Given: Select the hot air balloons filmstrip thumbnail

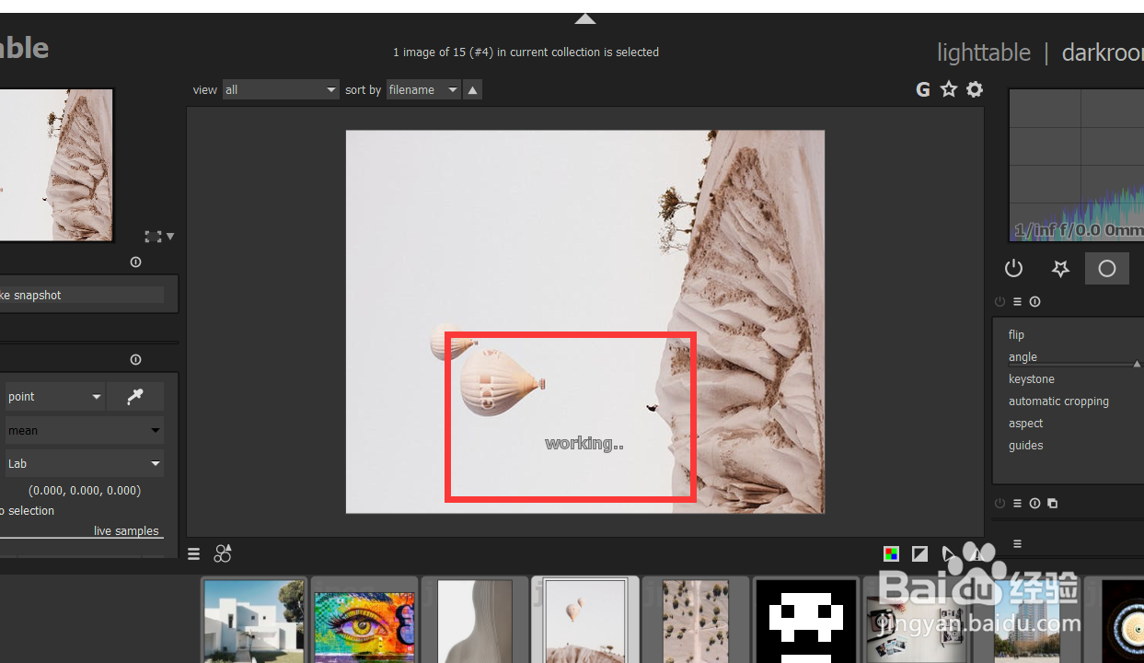Looking at the screenshot, I should [x=586, y=621].
